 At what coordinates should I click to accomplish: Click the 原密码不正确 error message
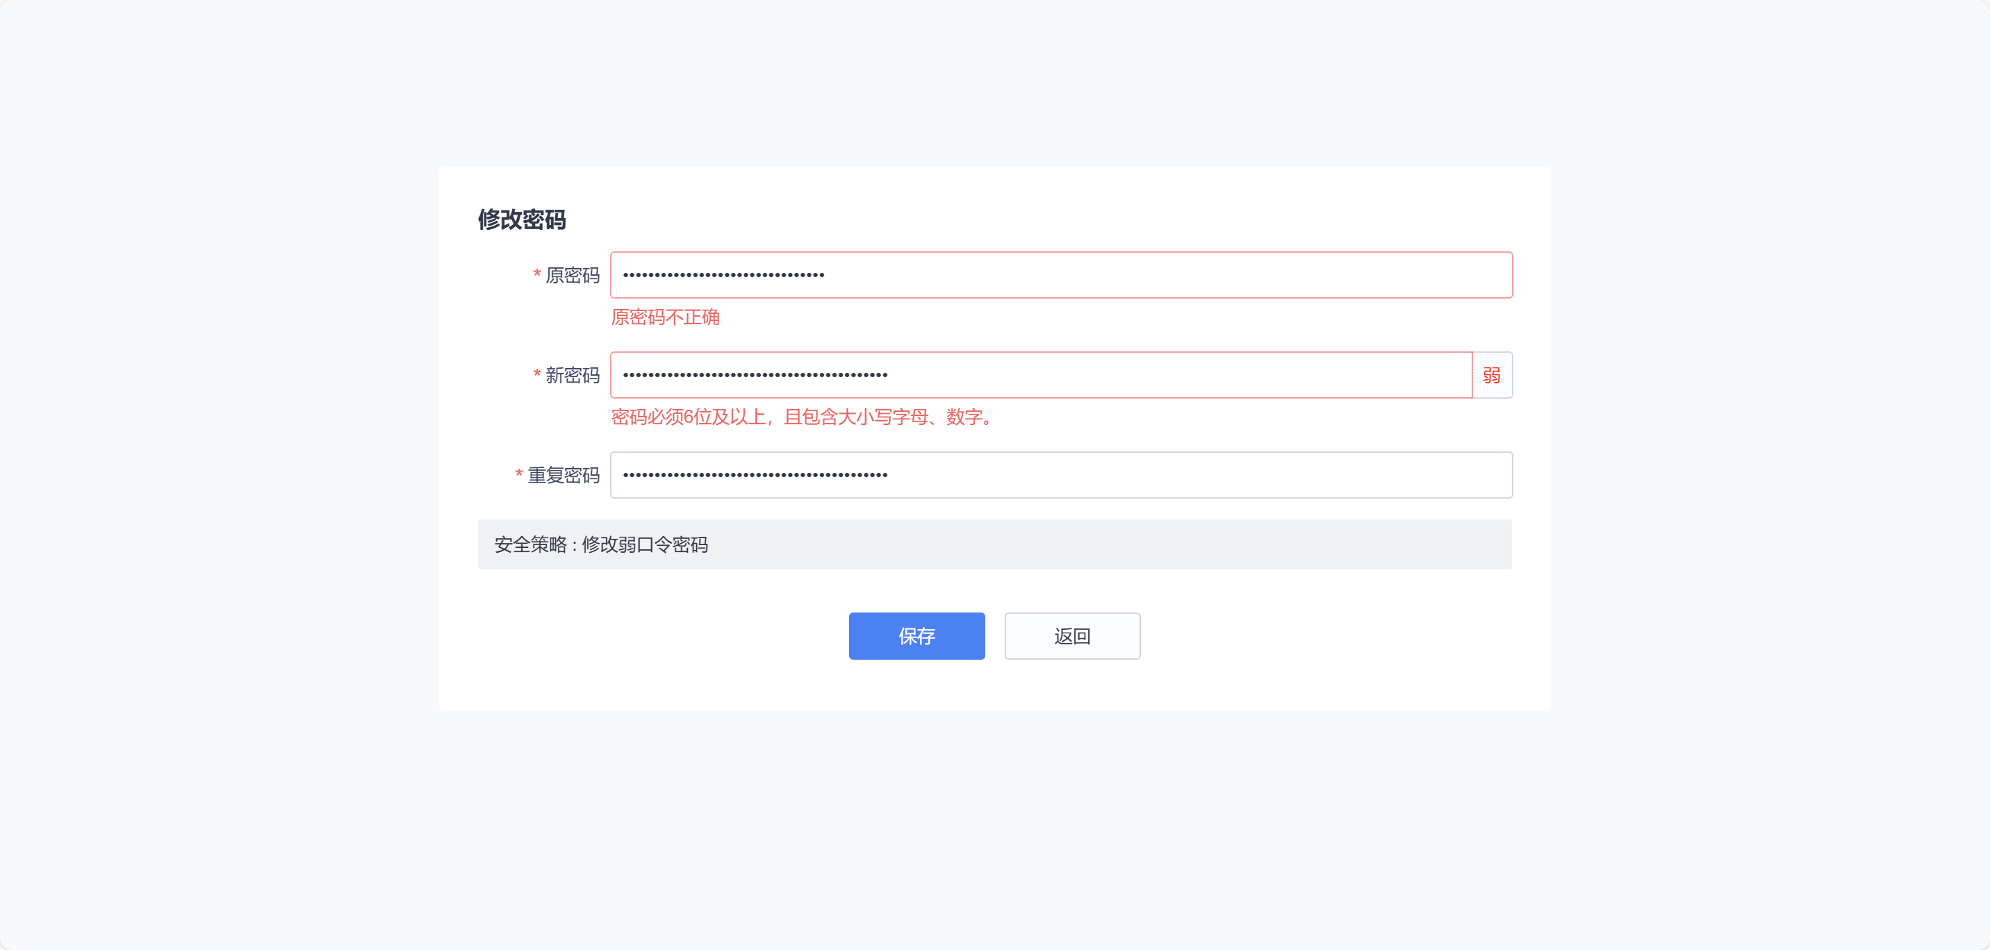tap(665, 317)
